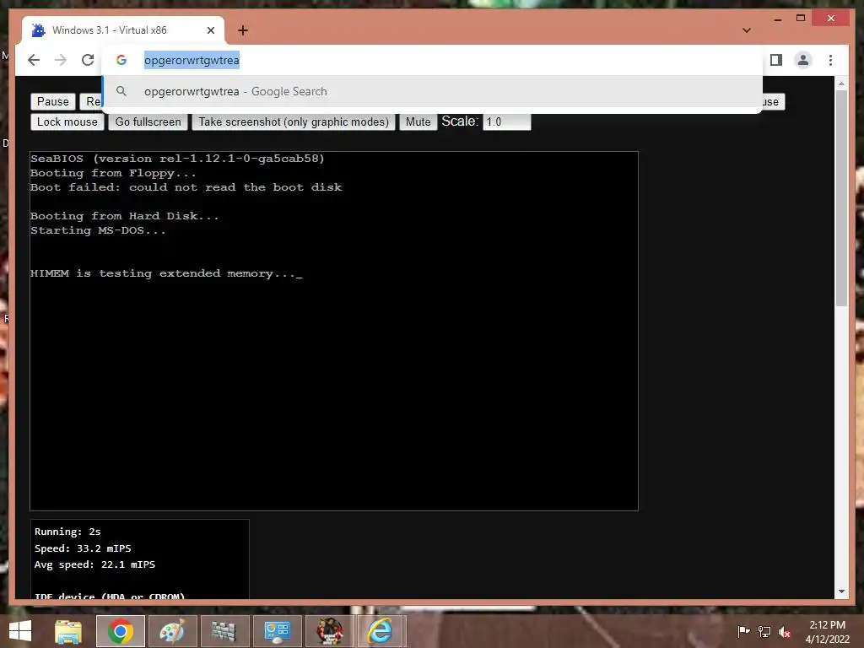Image resolution: width=864 pixels, height=648 pixels.
Task: Click Go fullscreen button
Action: [x=148, y=121]
